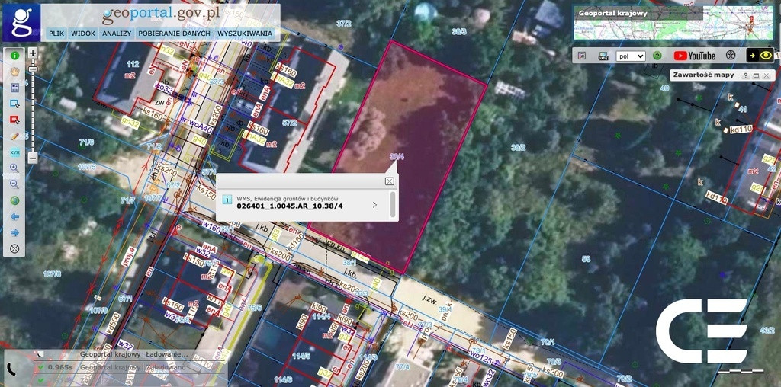
Task: Click the parcel popup scrollbar
Action: tap(393, 205)
